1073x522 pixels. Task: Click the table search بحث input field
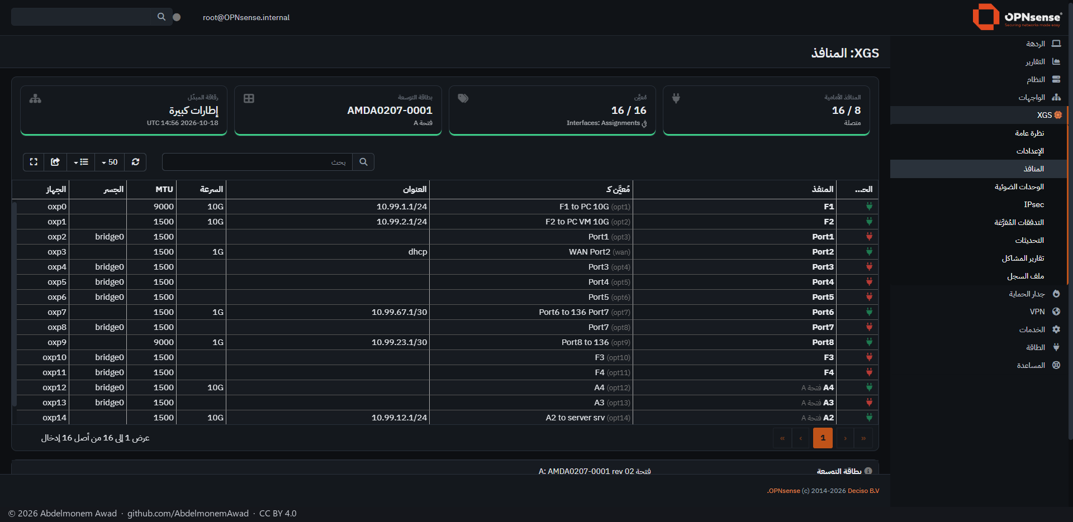coord(258,162)
